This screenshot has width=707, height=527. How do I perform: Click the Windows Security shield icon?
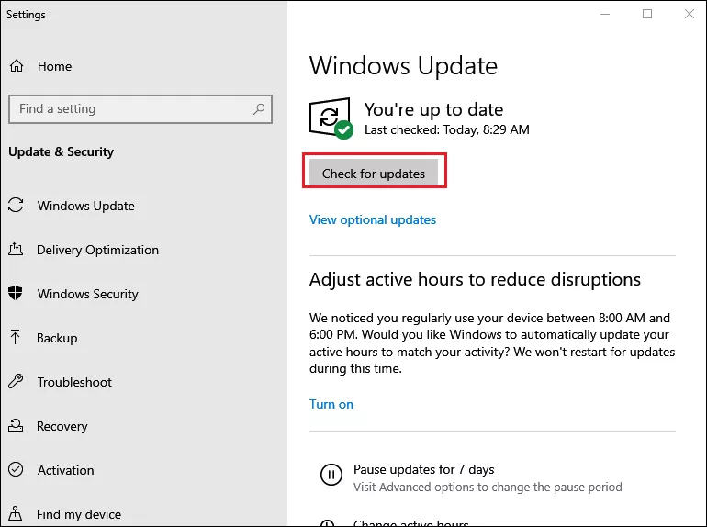[16, 293]
